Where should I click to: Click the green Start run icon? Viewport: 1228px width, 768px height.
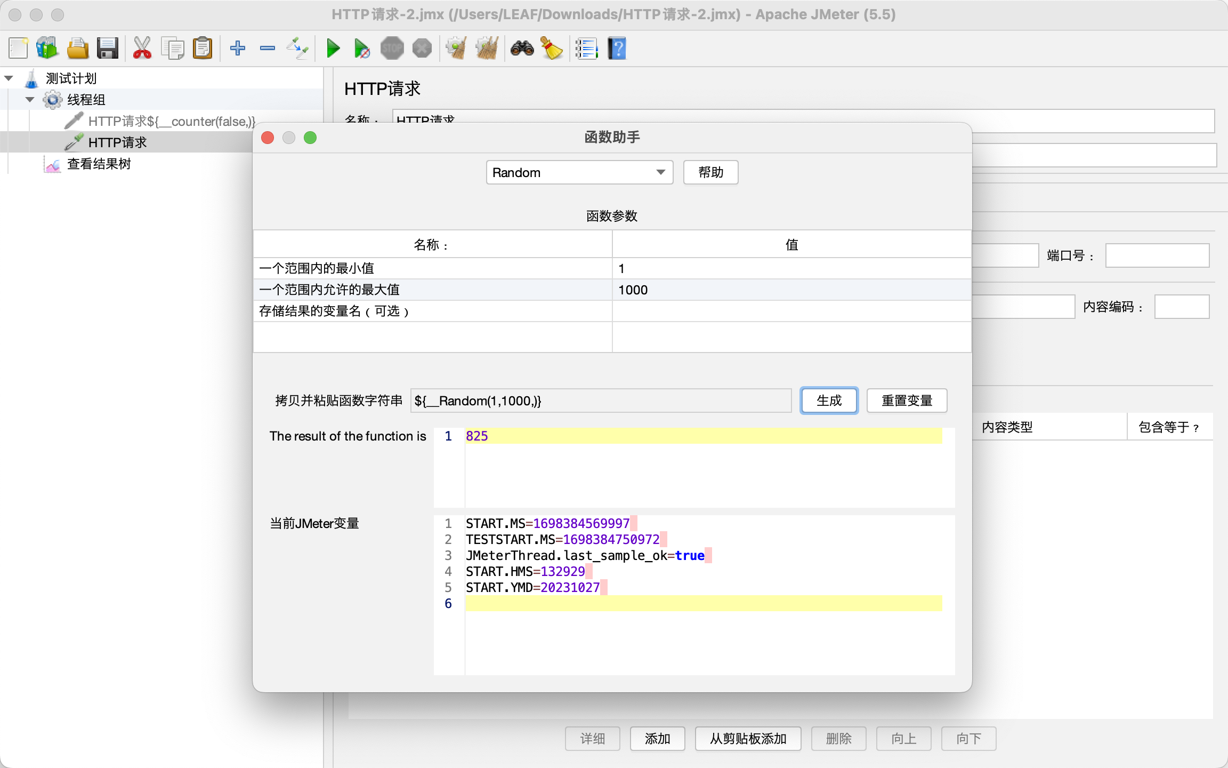333,49
